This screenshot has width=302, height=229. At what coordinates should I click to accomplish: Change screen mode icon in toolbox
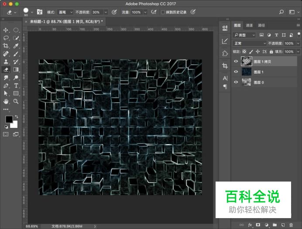coord(16,134)
